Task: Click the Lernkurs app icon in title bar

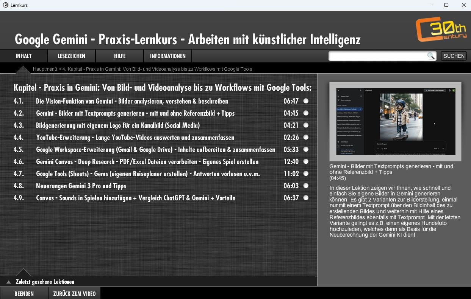Action: (5, 5)
